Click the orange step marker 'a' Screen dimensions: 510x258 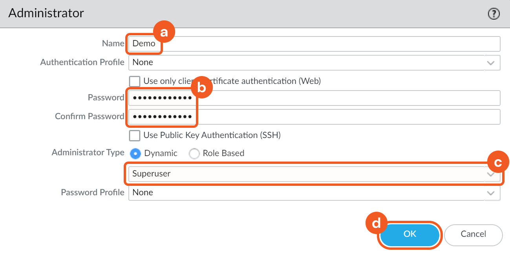(164, 33)
